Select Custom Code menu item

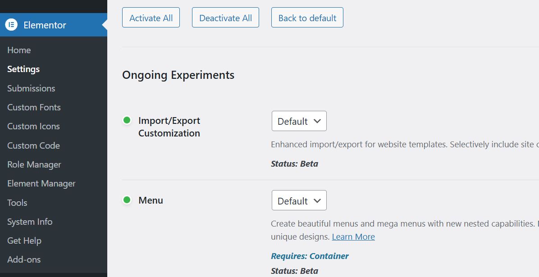tap(33, 145)
